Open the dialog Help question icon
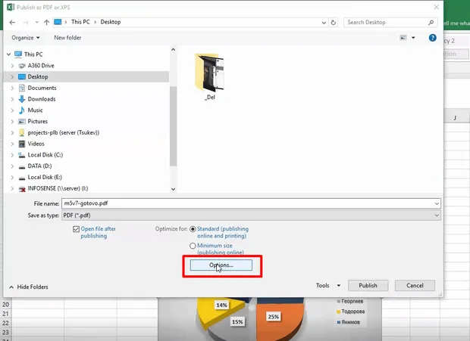 (x=432, y=38)
